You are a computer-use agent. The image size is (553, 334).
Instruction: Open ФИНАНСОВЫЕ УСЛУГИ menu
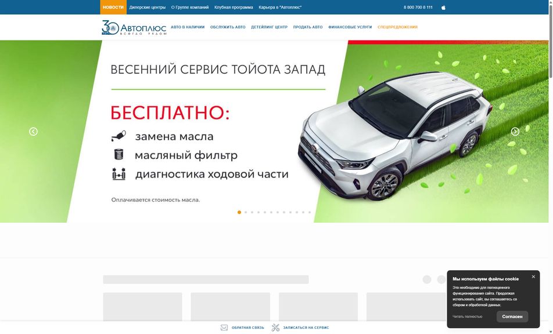[350, 27]
